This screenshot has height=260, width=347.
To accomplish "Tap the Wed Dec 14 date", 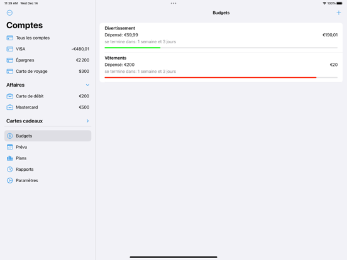I will tap(29, 3).
